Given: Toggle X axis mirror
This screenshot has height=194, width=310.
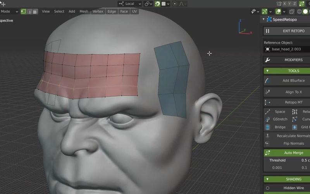Looking at the screenshot, I should [284, 3].
